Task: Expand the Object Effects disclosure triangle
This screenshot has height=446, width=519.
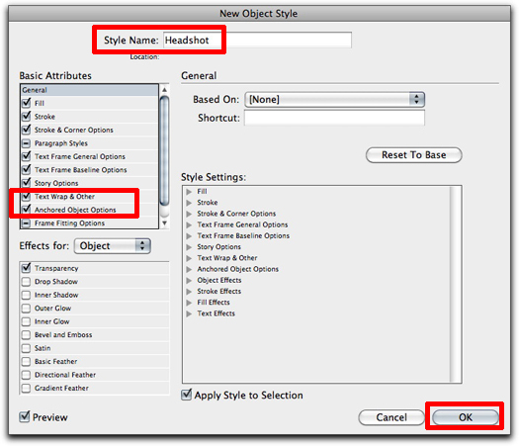Action: tap(189, 281)
